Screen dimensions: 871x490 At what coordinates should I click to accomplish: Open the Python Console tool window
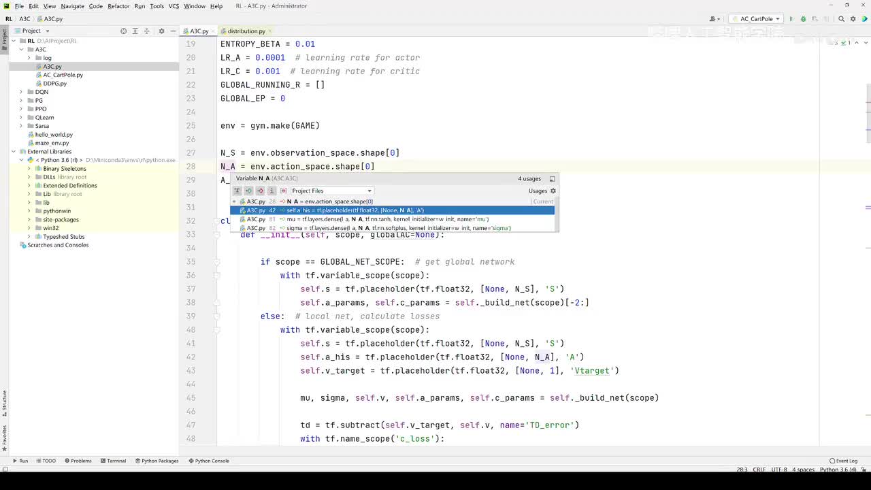(208, 461)
